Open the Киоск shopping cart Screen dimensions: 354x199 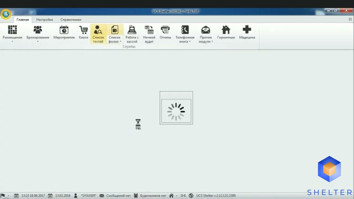[84, 33]
